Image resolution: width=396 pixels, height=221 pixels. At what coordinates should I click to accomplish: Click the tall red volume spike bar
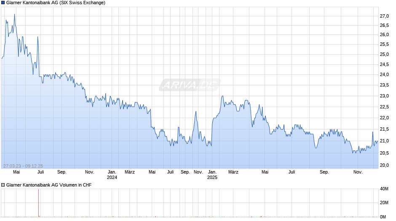pyautogui.click(x=39, y=203)
